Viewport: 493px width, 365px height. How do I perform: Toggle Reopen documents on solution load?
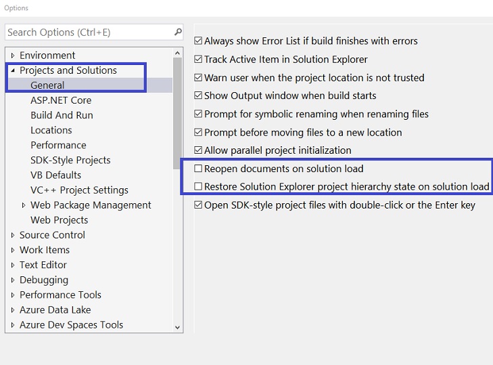pos(198,169)
